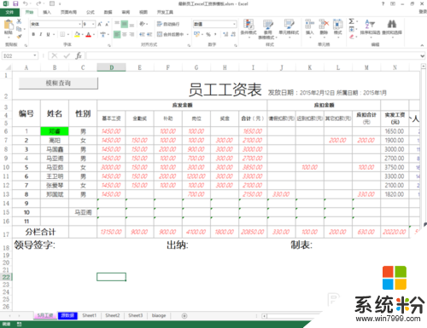
Task: Switch to the biaoge worksheet tab
Action: 159,315
